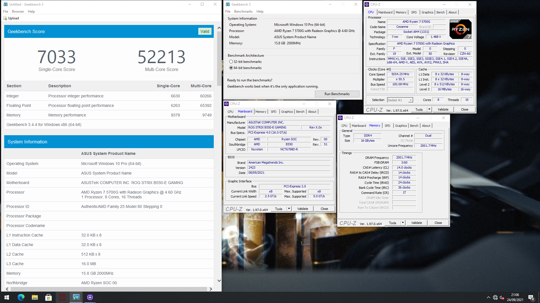This screenshot has height=303, width=540.
Task: Select 32-bit benchmarks radio button
Action: pyautogui.click(x=231, y=62)
